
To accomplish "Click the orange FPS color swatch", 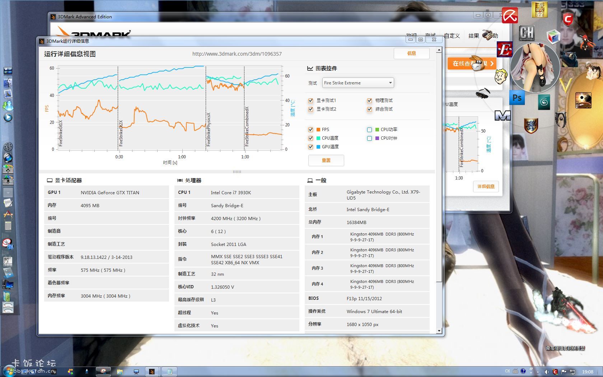I will (x=318, y=130).
